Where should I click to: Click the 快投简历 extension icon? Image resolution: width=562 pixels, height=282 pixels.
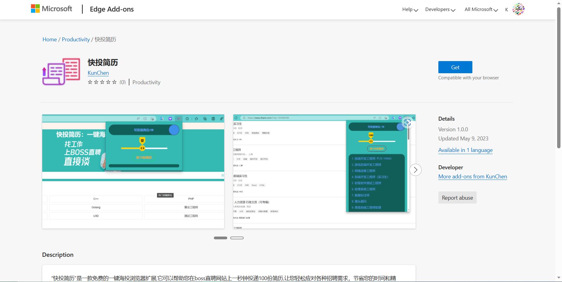(61, 72)
